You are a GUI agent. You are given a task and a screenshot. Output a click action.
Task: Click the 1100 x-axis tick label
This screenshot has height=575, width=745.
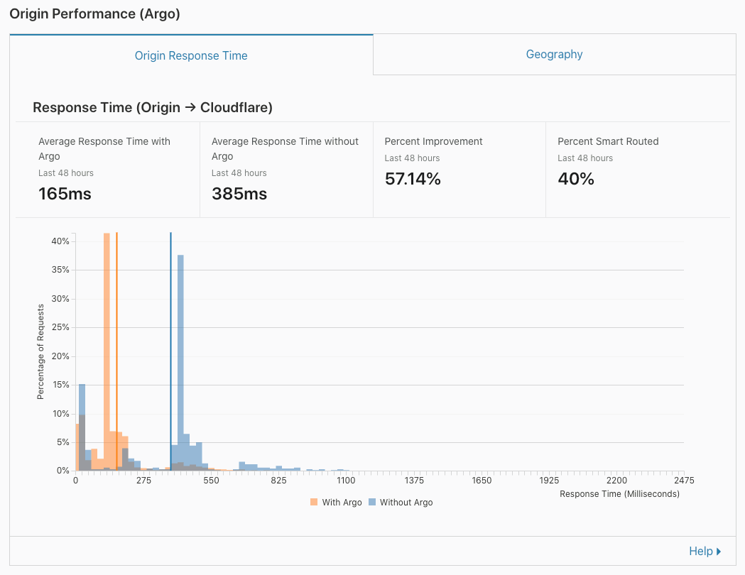[x=346, y=481]
